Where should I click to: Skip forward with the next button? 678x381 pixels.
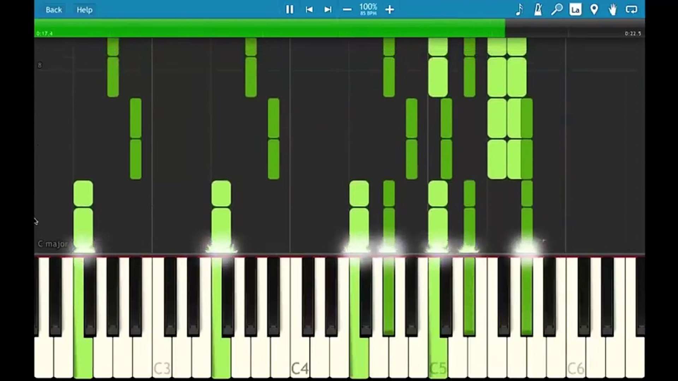328,10
